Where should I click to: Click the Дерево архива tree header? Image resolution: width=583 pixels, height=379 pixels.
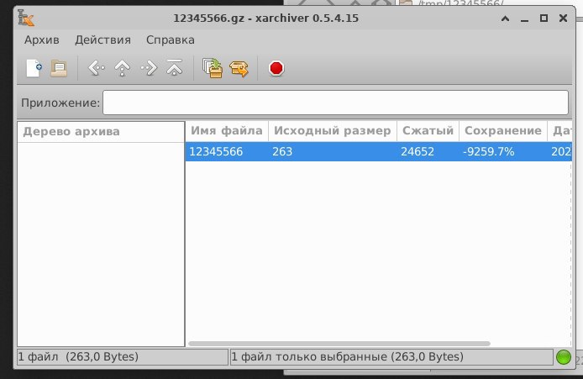101,132
